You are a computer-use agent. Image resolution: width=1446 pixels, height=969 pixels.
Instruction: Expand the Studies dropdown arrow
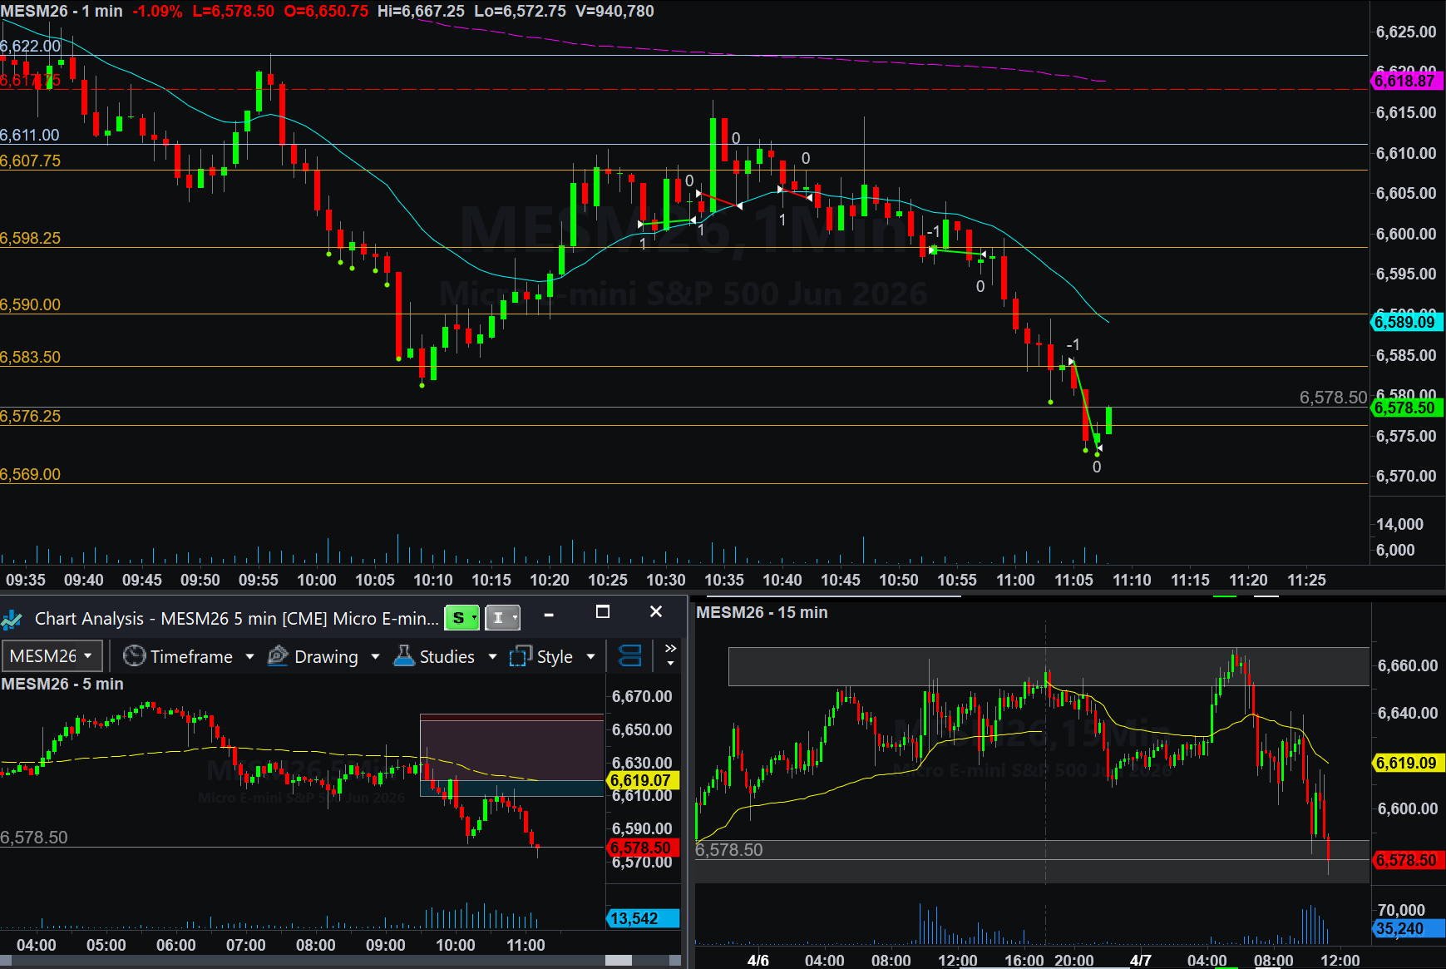pos(492,656)
